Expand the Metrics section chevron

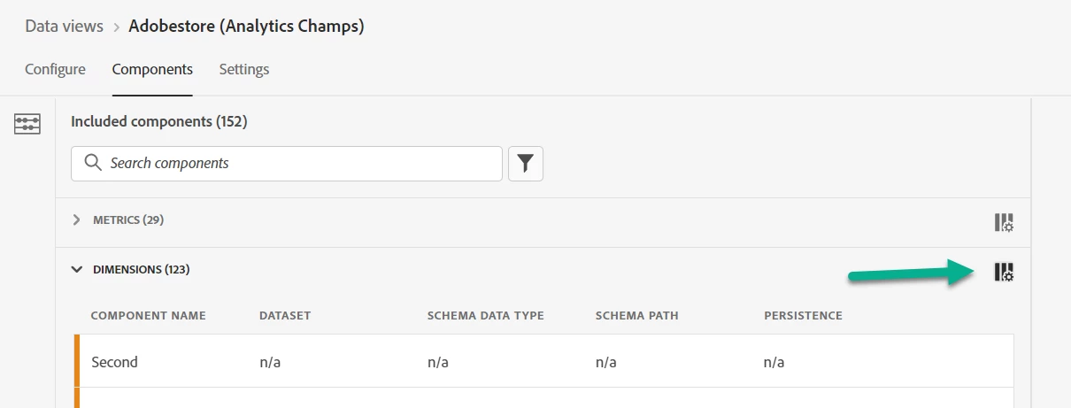pos(77,219)
